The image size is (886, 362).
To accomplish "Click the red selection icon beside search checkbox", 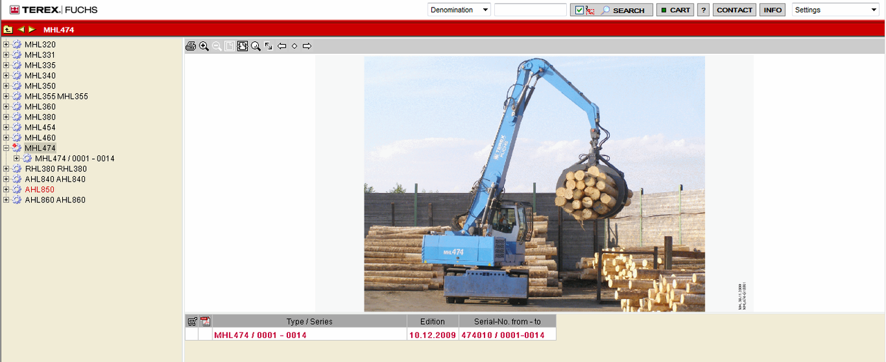I will coord(590,10).
